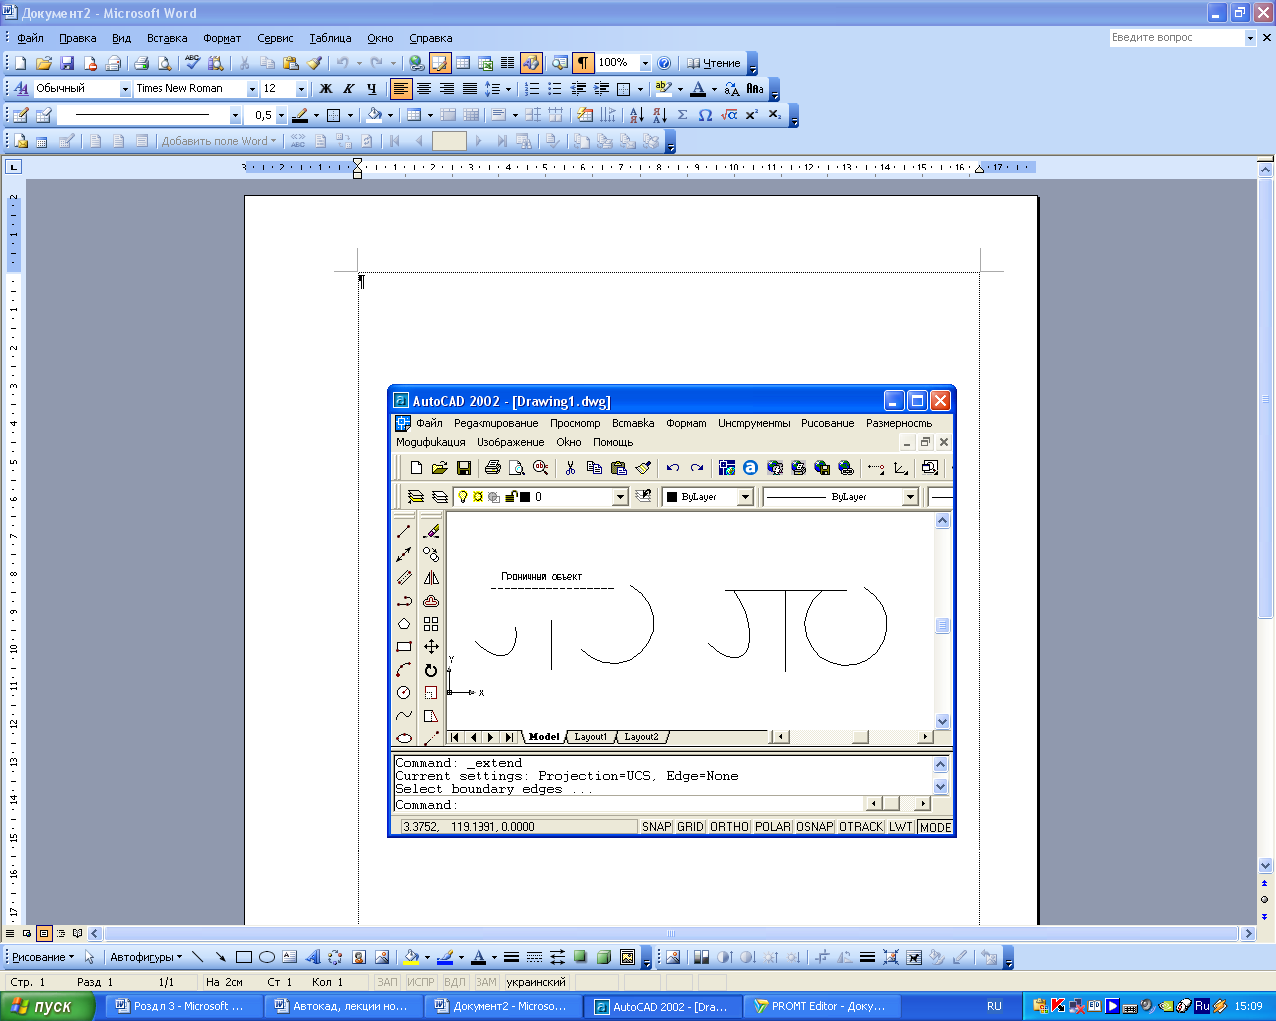
Task: Toggle the Drawing panel button
Action: pos(531,63)
